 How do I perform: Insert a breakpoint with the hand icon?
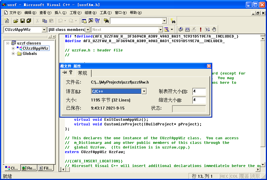[x=214, y=29]
